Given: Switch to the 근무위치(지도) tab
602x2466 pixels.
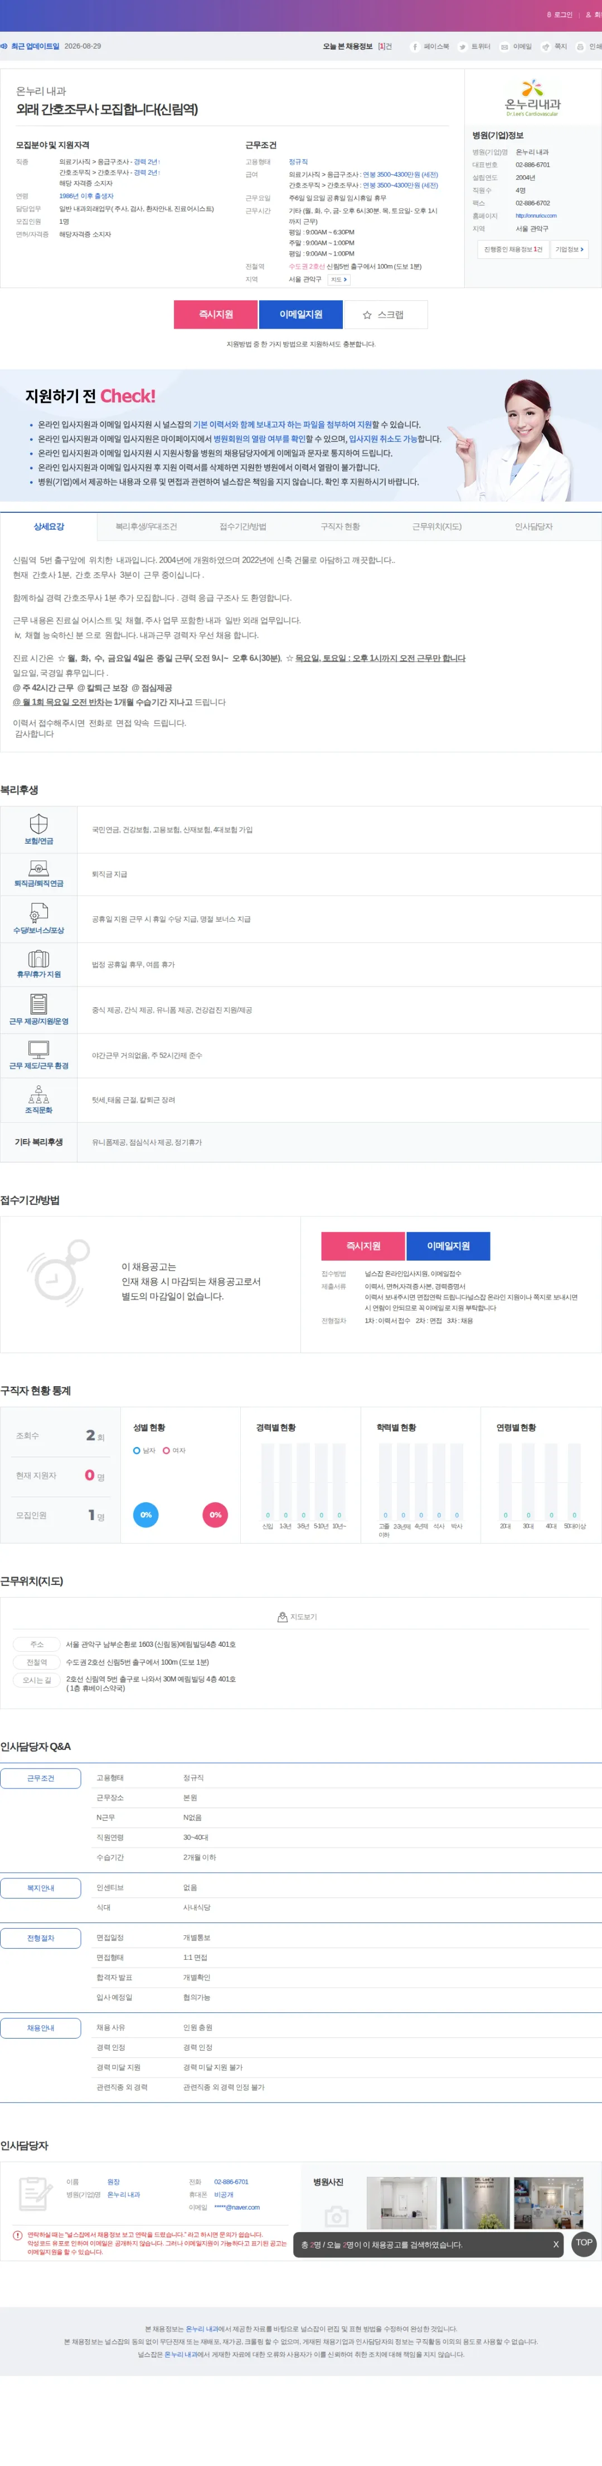Looking at the screenshot, I should 436,526.
